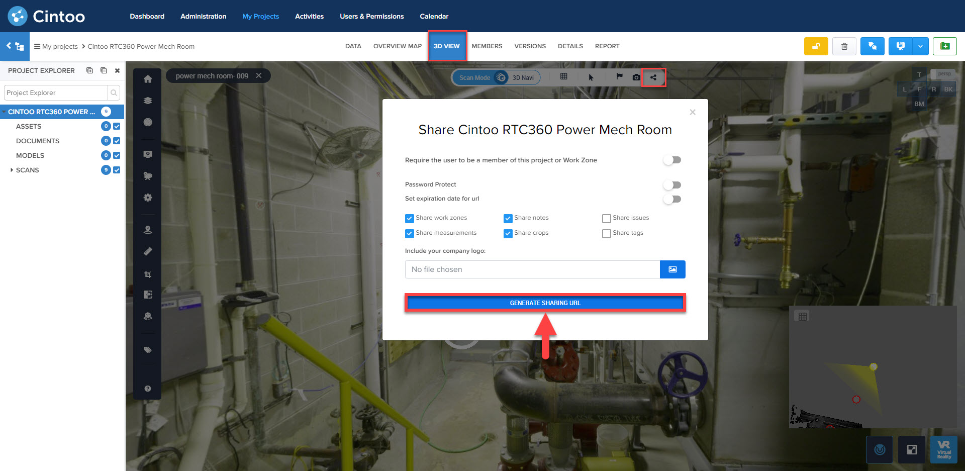Click GENERATE SHARING URL button
The image size is (965, 471).
pyautogui.click(x=545, y=303)
